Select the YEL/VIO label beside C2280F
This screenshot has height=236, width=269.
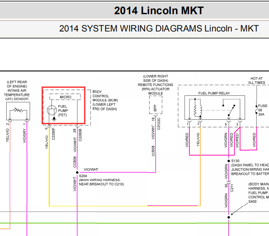point(46,142)
